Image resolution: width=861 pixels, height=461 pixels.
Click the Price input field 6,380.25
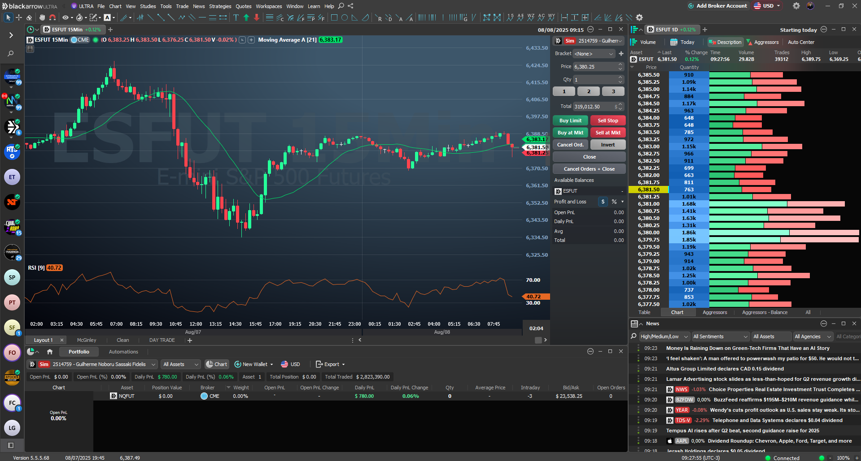(x=599, y=66)
